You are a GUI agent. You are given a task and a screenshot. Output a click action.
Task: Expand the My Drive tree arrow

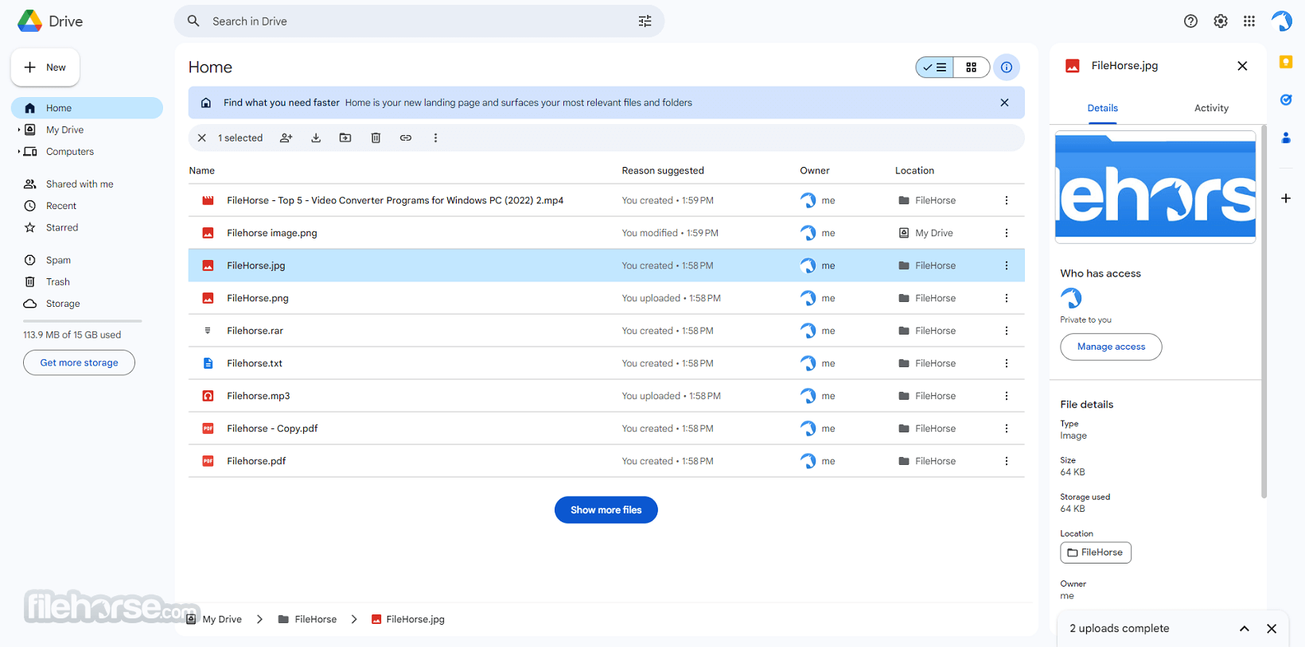point(19,130)
